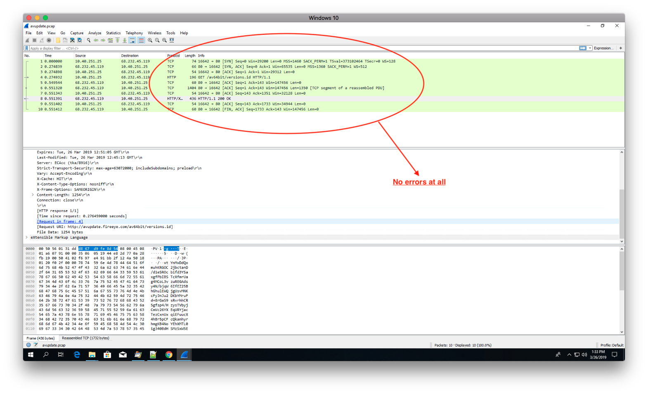Select packet 10 FIN, ACK row
Viewport: 648px width, 394px height.
324,109
